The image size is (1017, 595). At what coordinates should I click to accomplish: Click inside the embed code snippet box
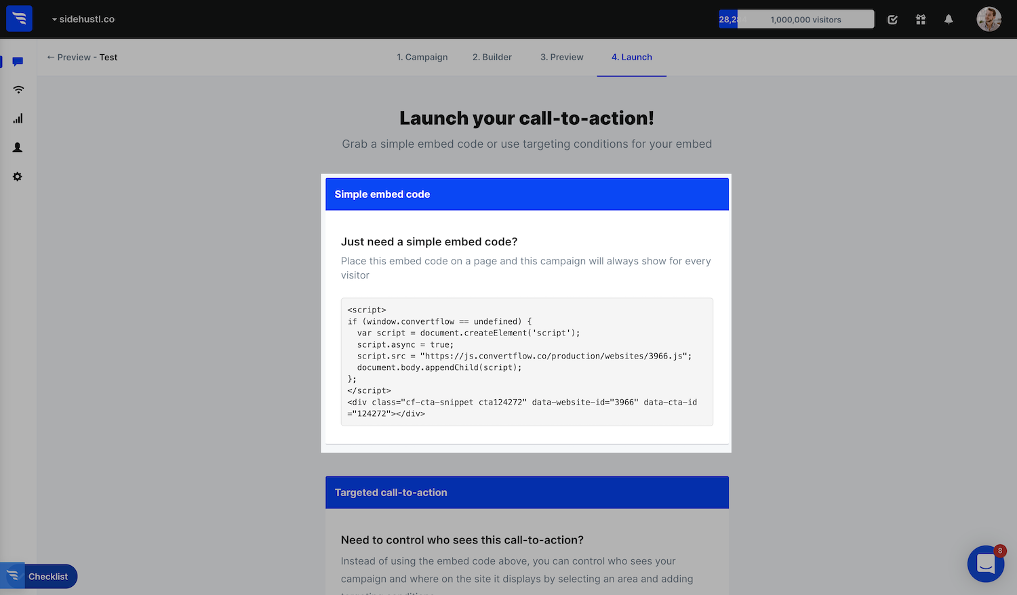(527, 362)
